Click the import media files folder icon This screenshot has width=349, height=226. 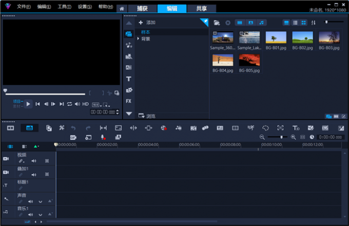217,22
